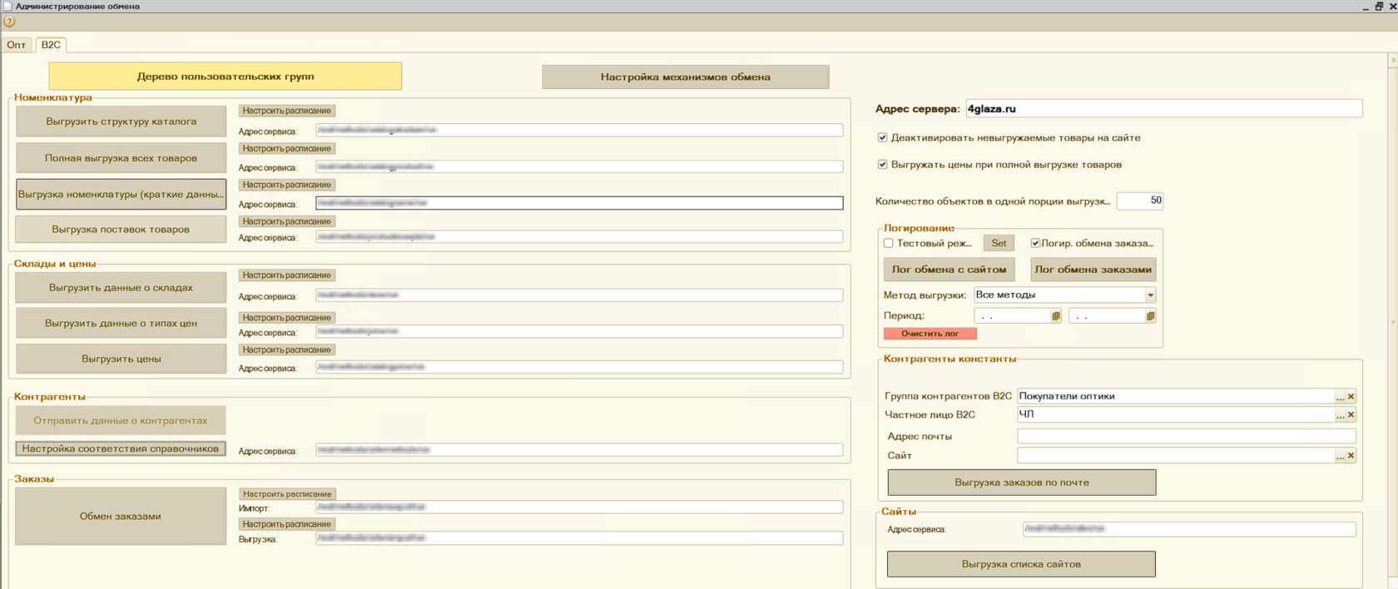Edit service address for Выгрузить цены
This screenshot has height=589, width=1398.
[x=578, y=367]
